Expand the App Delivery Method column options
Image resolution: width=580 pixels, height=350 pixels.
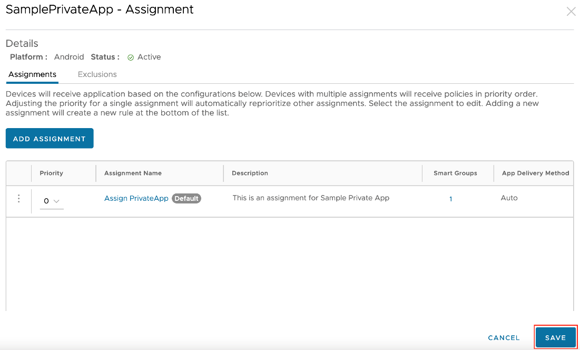coord(535,173)
